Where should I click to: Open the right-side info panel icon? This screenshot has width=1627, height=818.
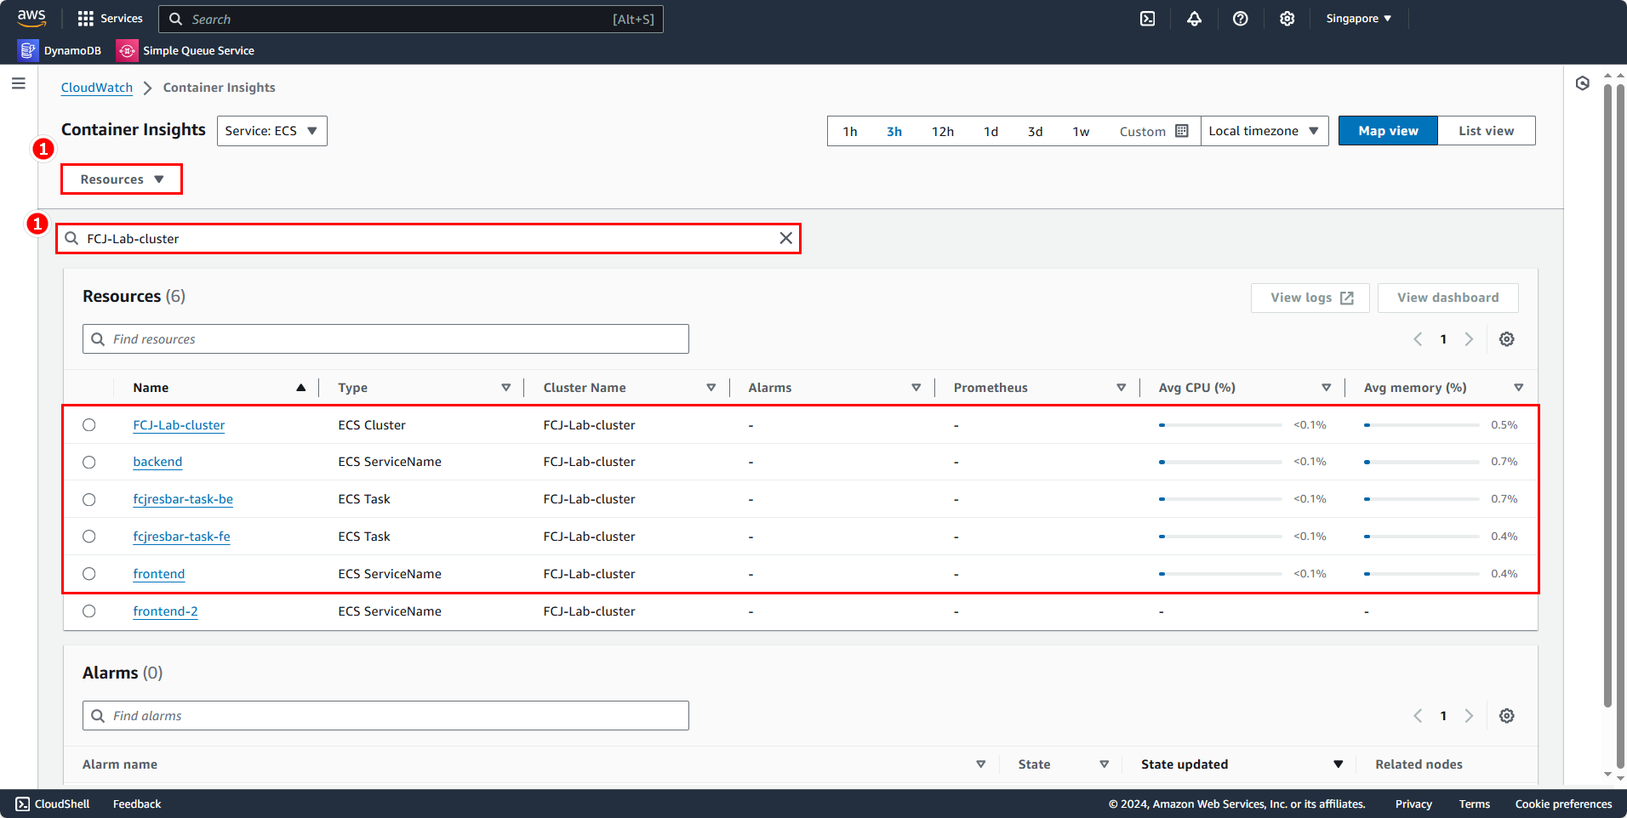point(1583,83)
